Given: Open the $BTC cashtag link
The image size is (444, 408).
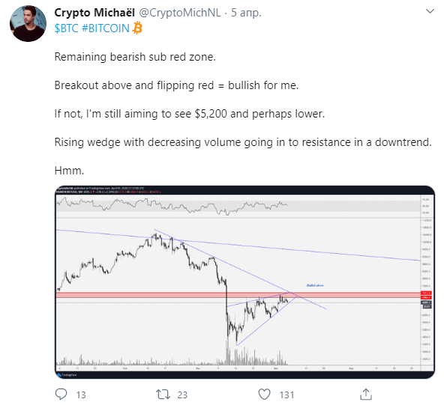Looking at the screenshot, I should [66, 28].
